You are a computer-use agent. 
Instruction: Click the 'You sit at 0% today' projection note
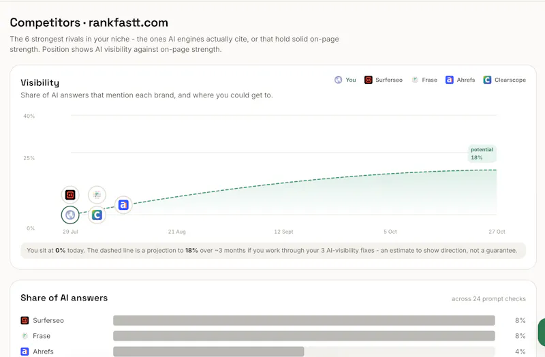273,250
